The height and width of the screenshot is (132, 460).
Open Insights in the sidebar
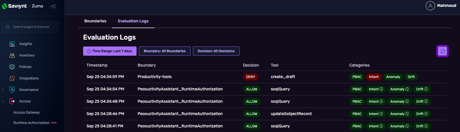point(26,44)
